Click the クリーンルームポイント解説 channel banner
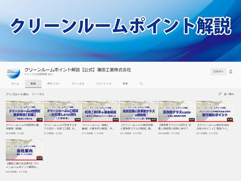Screen dimensions: 241x181 pyautogui.click(x=120, y=31)
